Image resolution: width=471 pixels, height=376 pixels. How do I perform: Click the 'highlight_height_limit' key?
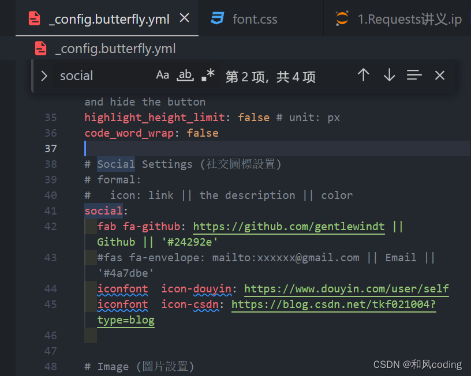[155, 118]
